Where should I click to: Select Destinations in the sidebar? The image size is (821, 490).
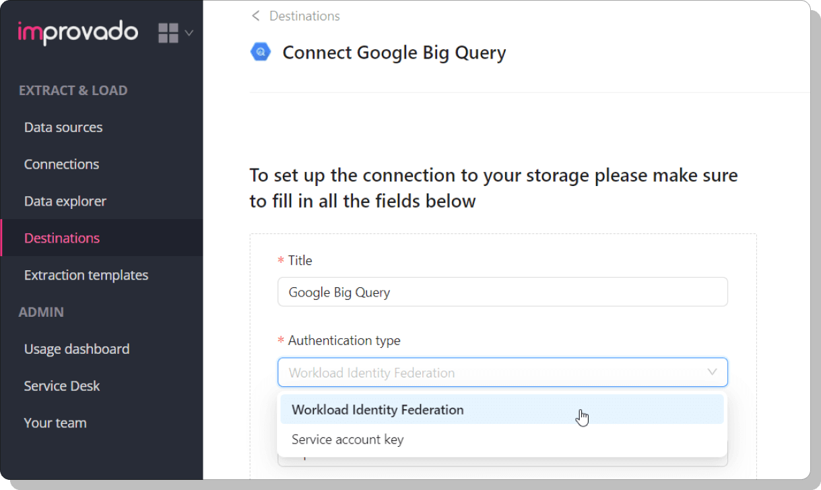pyautogui.click(x=62, y=238)
